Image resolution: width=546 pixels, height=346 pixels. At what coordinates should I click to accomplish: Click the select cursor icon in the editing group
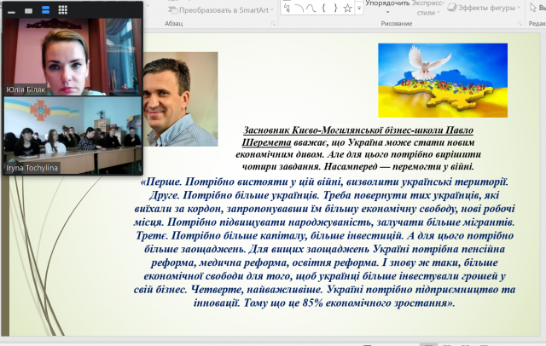click(532, 8)
